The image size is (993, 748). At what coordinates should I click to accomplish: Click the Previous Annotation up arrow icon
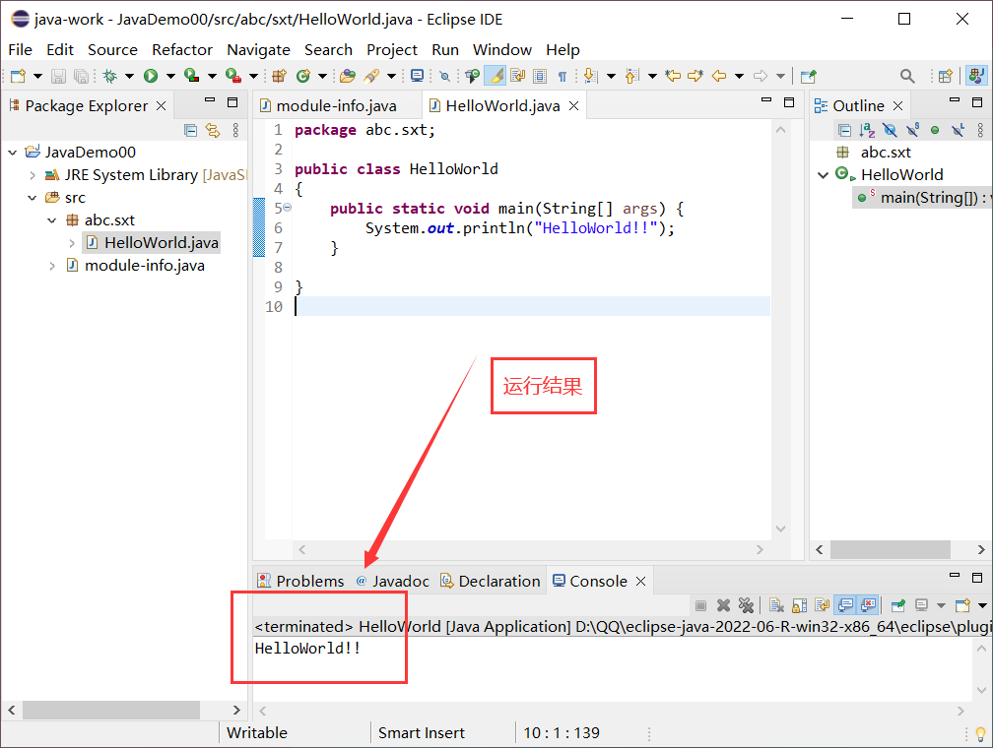click(x=632, y=77)
